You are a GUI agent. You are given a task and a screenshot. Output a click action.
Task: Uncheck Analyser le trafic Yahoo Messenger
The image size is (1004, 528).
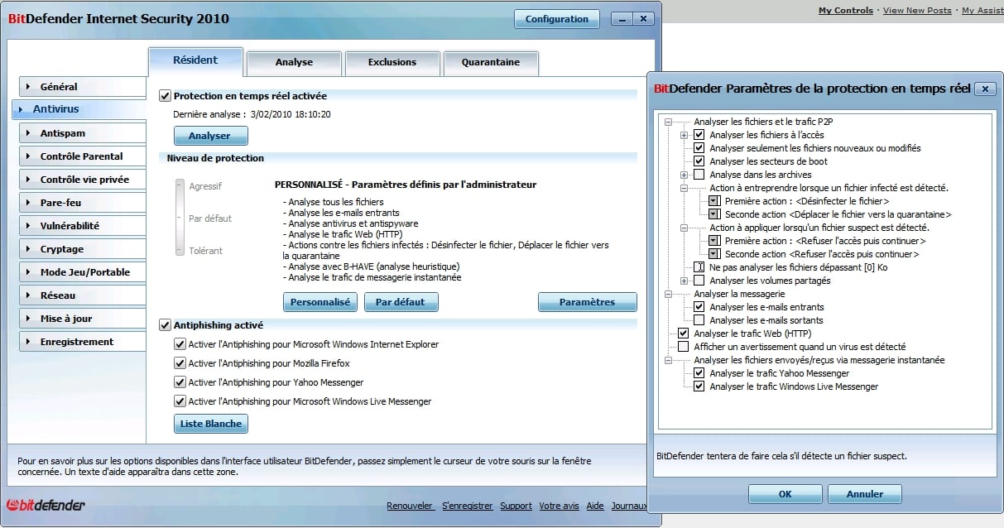(699, 373)
